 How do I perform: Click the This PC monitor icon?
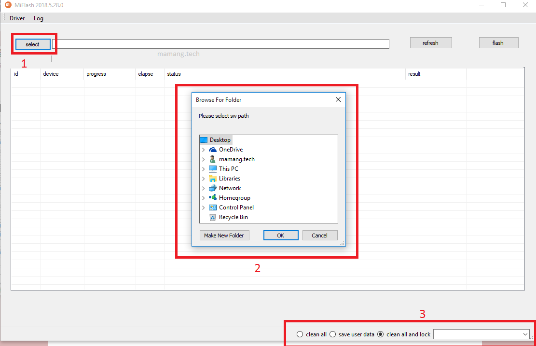[x=213, y=169]
